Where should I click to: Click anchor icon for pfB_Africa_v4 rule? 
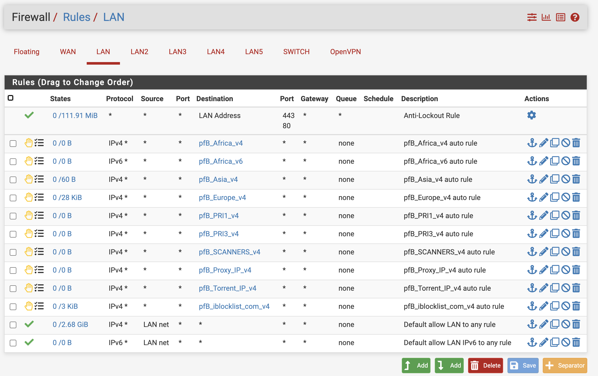click(x=532, y=143)
